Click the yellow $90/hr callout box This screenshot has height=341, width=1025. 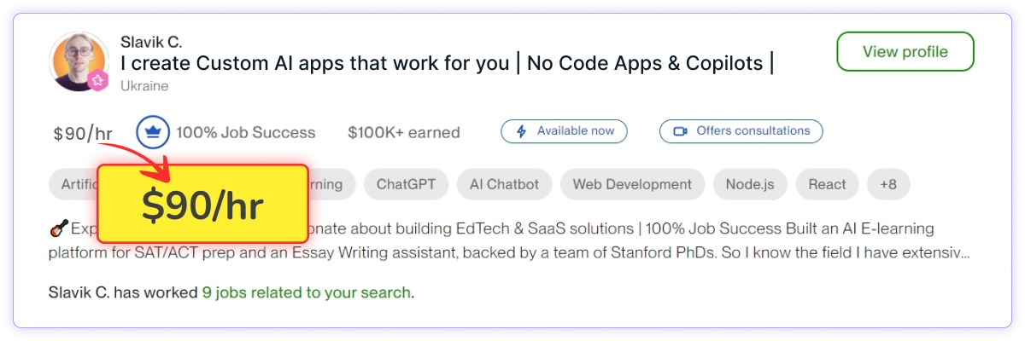(202, 205)
